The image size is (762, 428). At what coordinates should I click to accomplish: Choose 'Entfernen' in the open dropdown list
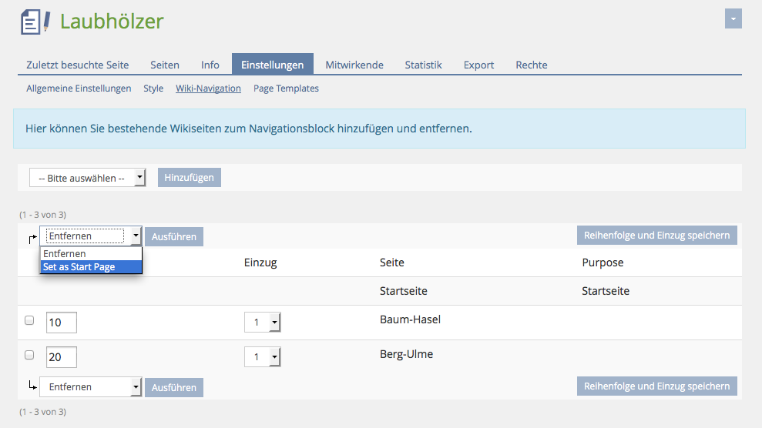coord(91,253)
